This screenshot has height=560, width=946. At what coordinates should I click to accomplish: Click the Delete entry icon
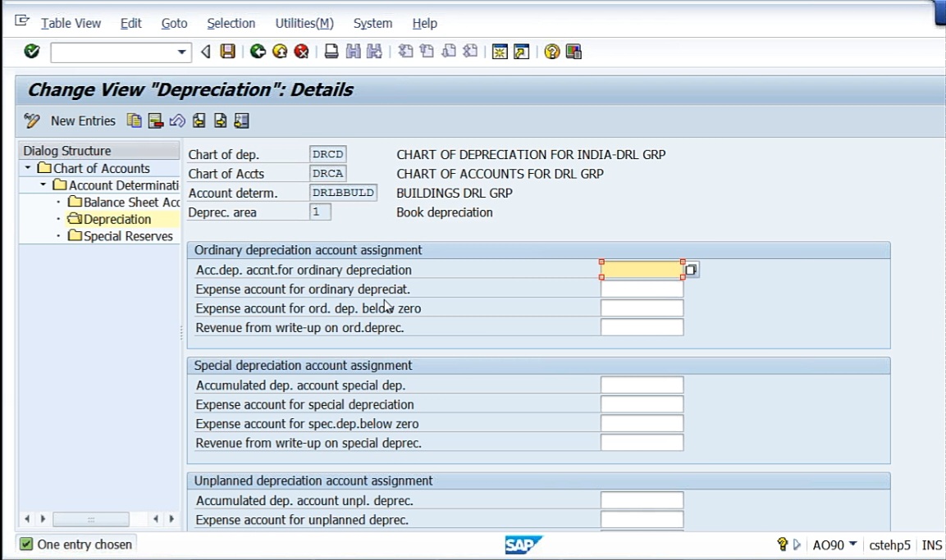156,121
